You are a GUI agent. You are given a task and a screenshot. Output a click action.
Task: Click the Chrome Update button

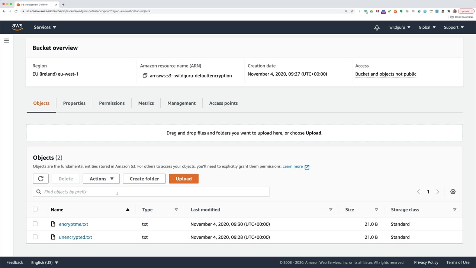[x=466, y=11]
